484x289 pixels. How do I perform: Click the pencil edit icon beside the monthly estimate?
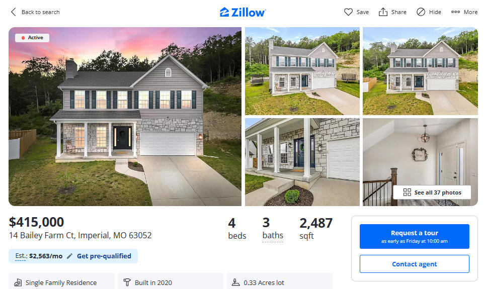[x=69, y=256]
